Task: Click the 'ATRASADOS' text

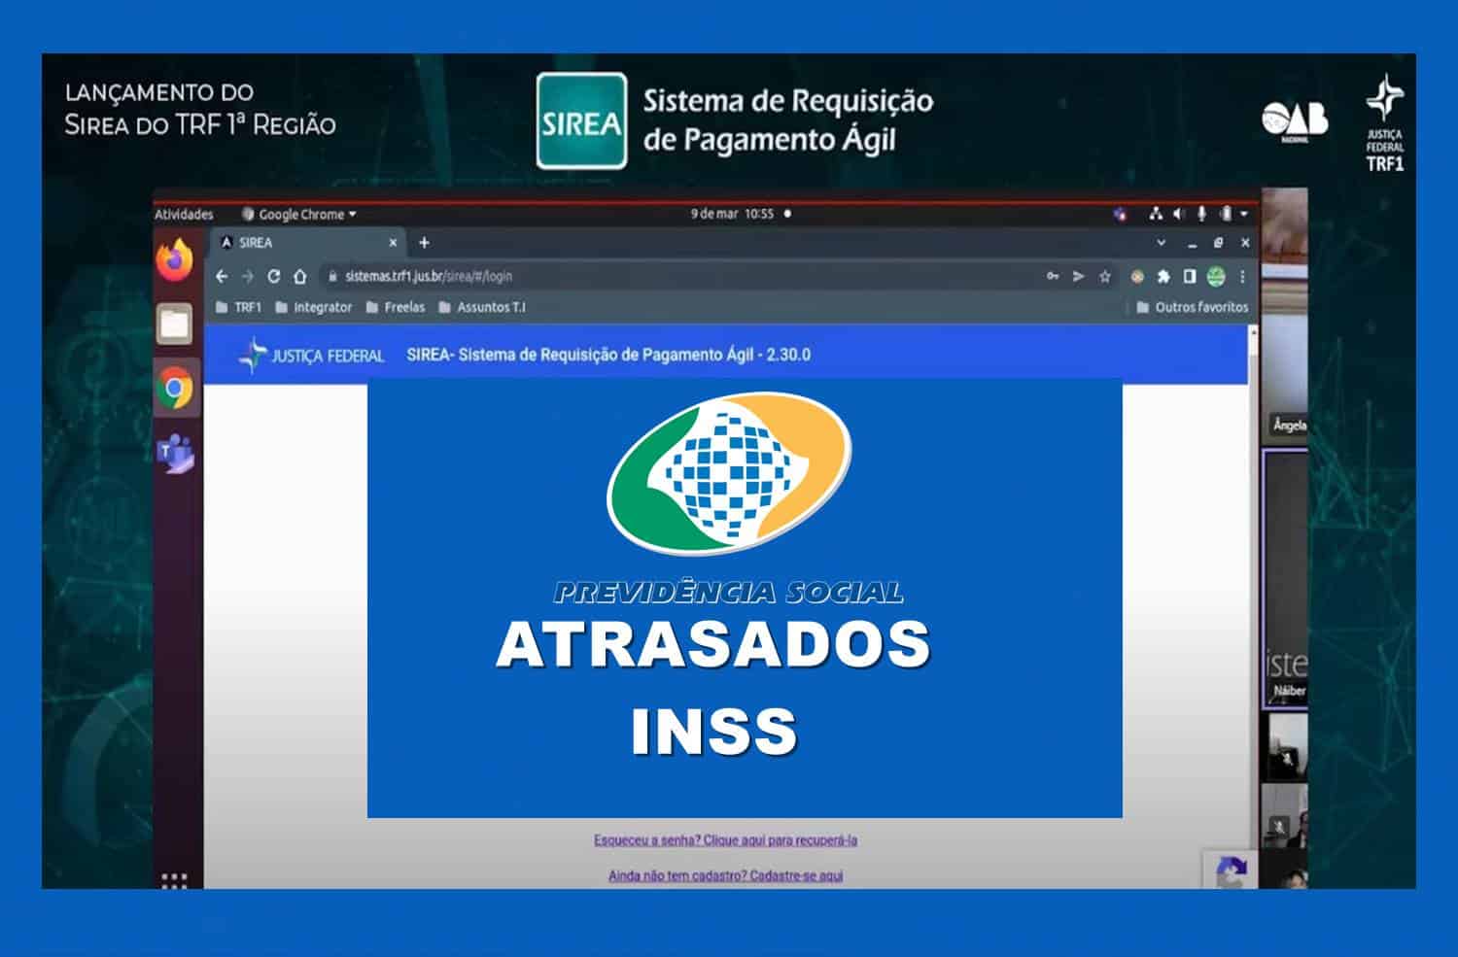Action: click(713, 644)
